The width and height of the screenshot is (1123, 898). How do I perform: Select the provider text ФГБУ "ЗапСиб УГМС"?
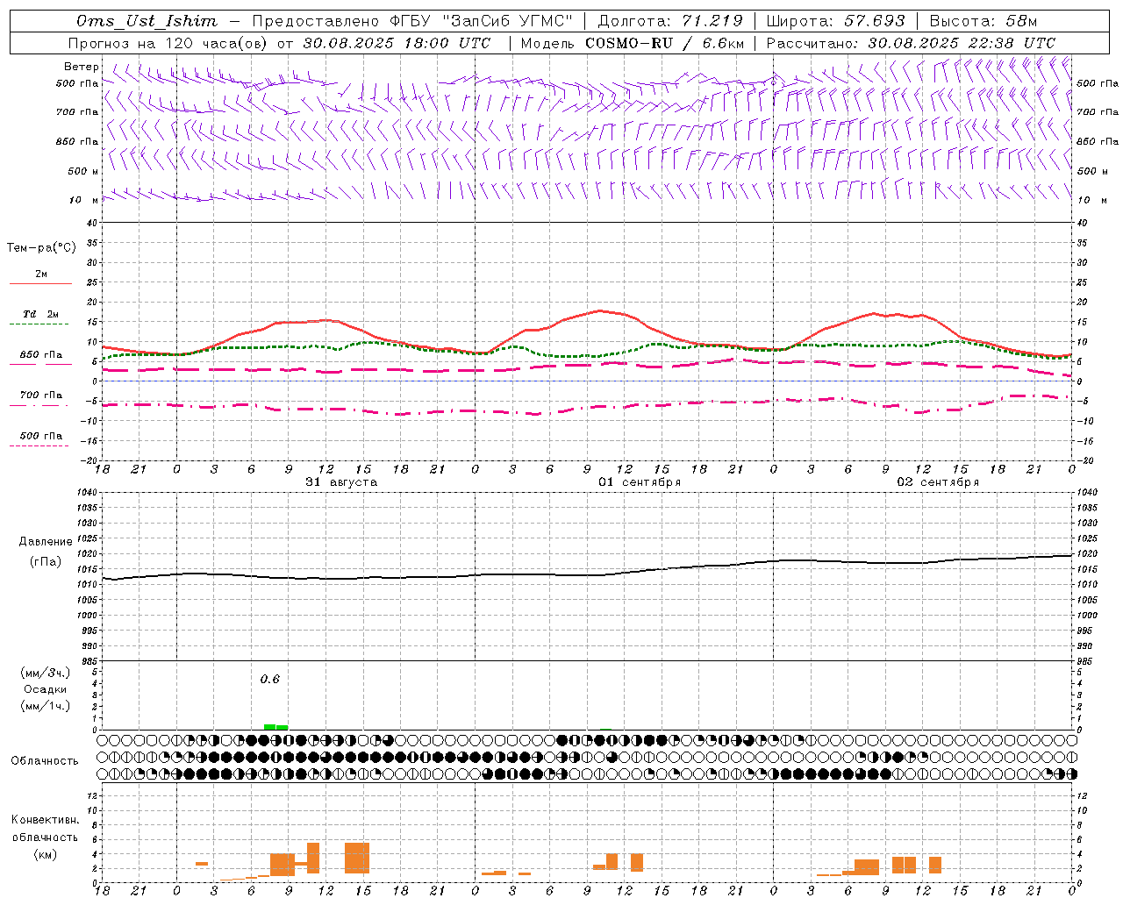pyautogui.click(x=482, y=21)
